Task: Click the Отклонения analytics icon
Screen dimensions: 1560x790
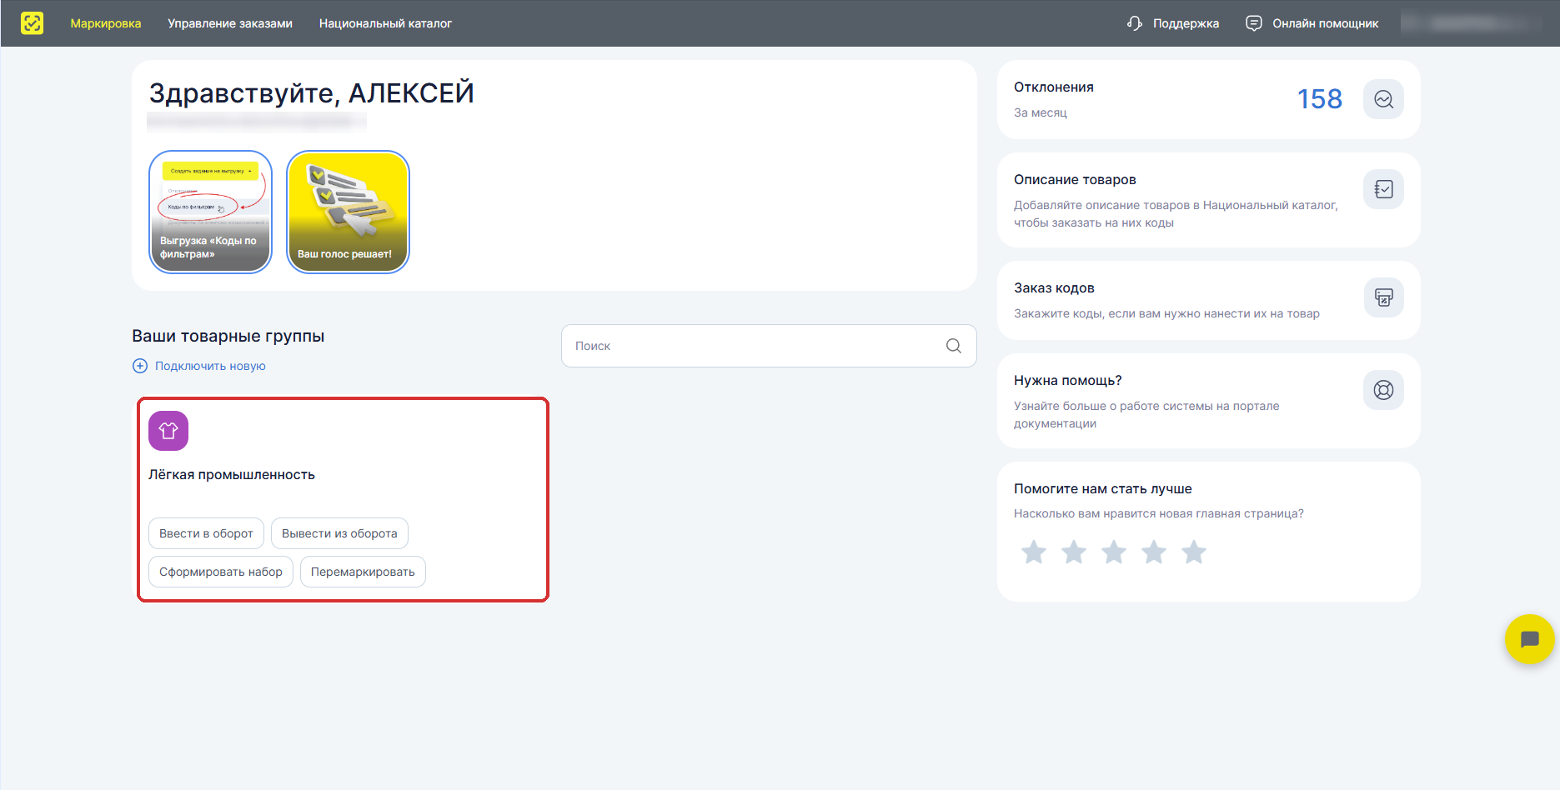Action: (x=1383, y=99)
